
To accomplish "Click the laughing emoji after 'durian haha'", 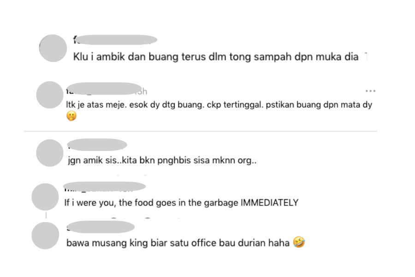I will click(x=299, y=242).
